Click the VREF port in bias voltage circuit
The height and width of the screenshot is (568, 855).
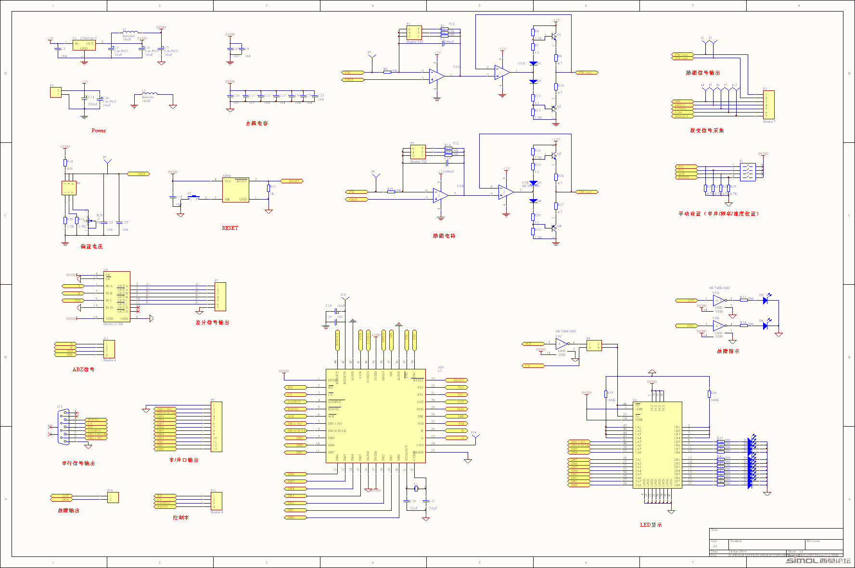139,174
